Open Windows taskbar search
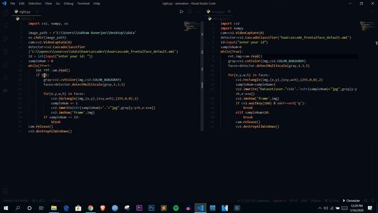This screenshot has height=213, width=378. coord(18,208)
